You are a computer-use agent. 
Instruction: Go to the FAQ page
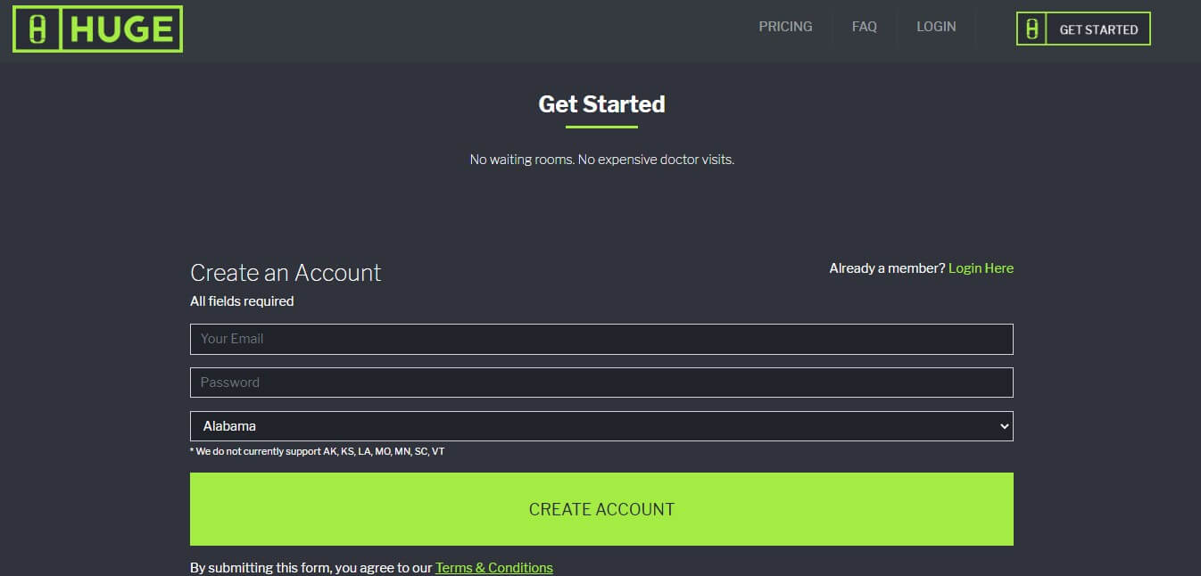pyautogui.click(x=865, y=27)
